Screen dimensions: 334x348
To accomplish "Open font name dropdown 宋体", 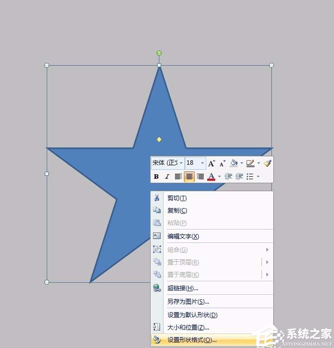I will pos(181,163).
